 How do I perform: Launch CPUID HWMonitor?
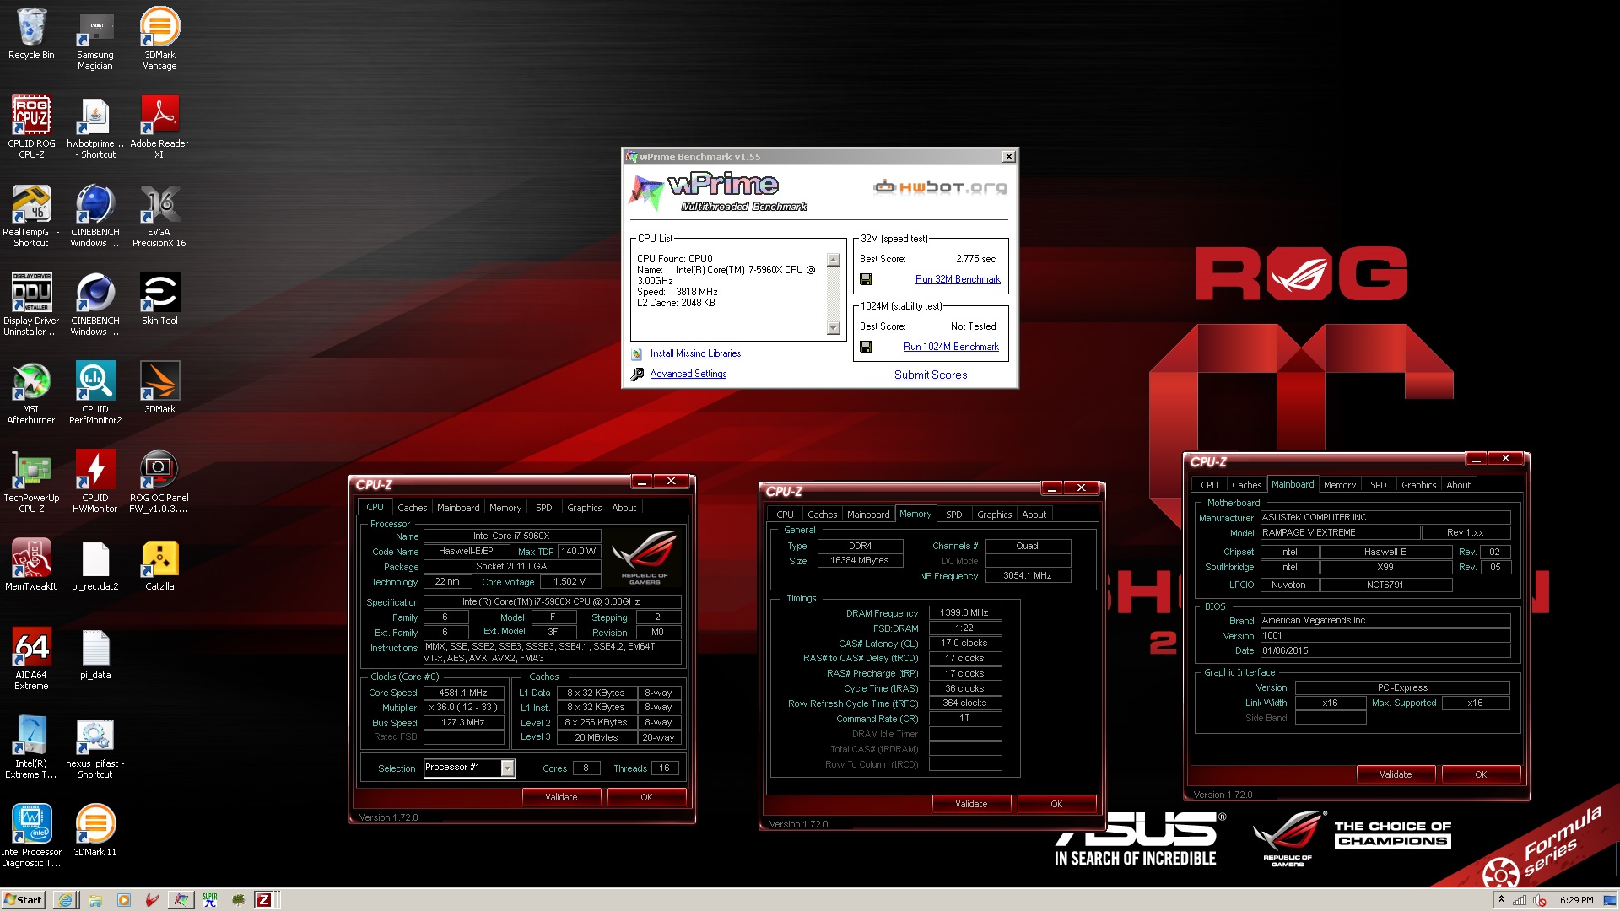click(x=95, y=482)
